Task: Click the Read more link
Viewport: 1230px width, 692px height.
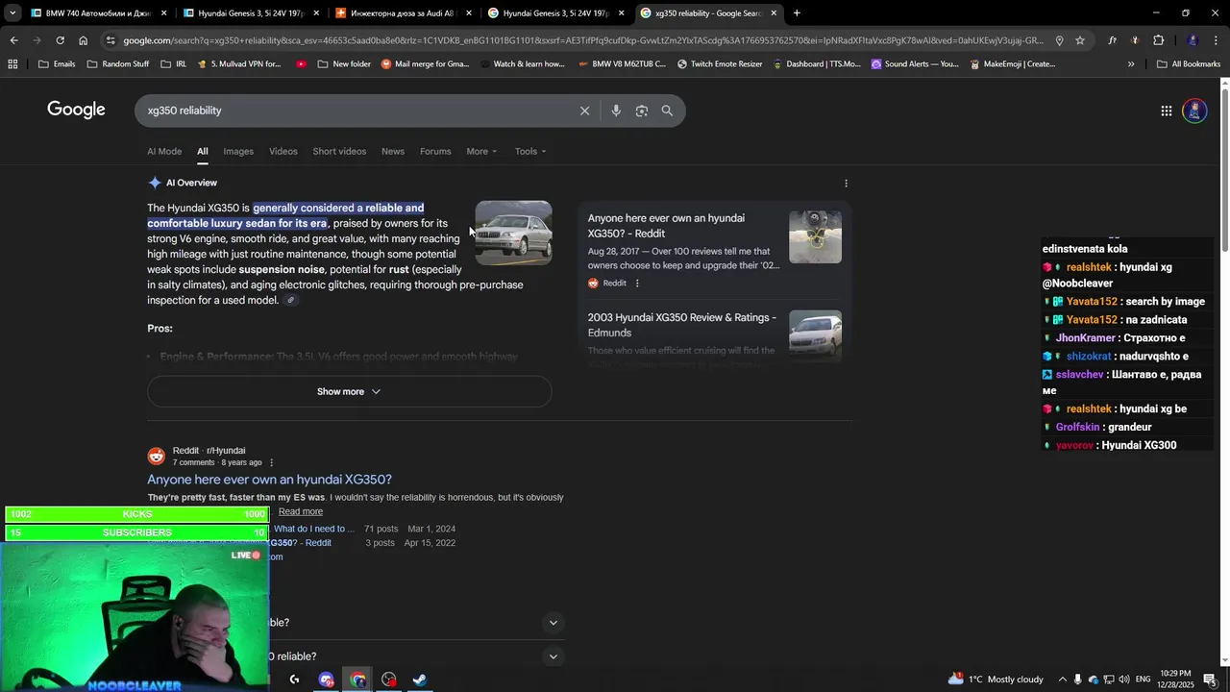Action: click(x=301, y=511)
